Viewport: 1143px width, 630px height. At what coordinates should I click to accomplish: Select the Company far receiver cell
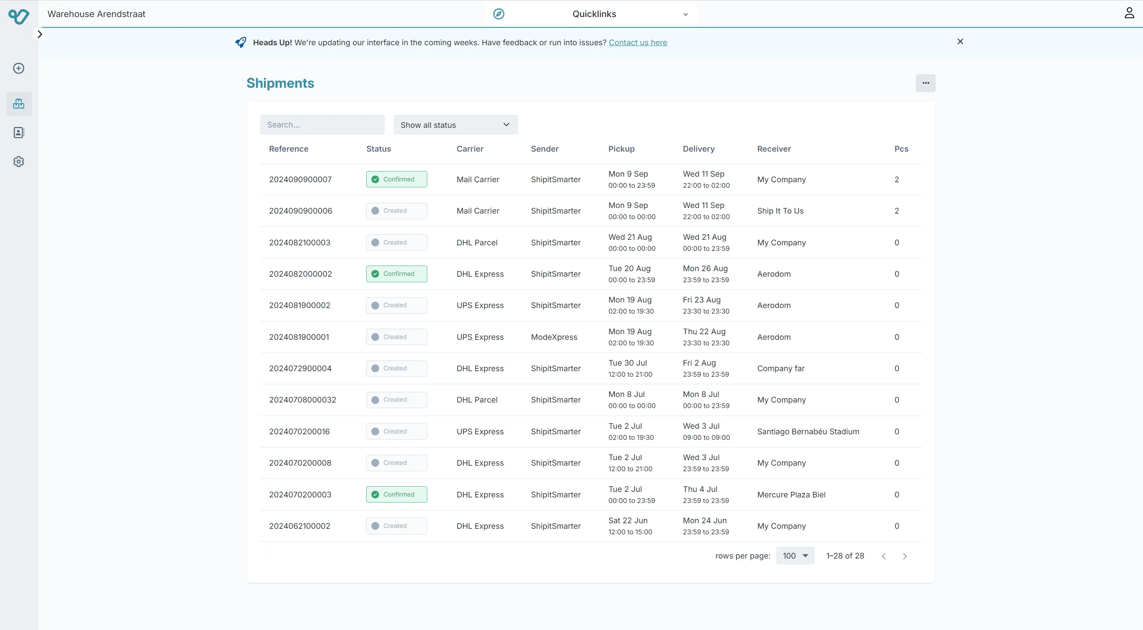pos(780,369)
